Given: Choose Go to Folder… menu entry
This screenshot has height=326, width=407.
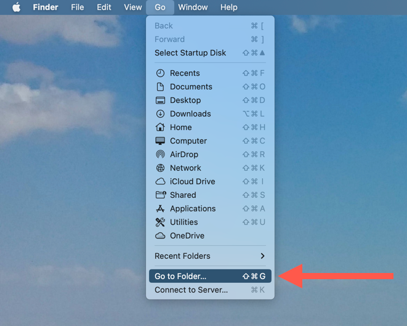Looking at the screenshot, I should pyautogui.click(x=210, y=276).
